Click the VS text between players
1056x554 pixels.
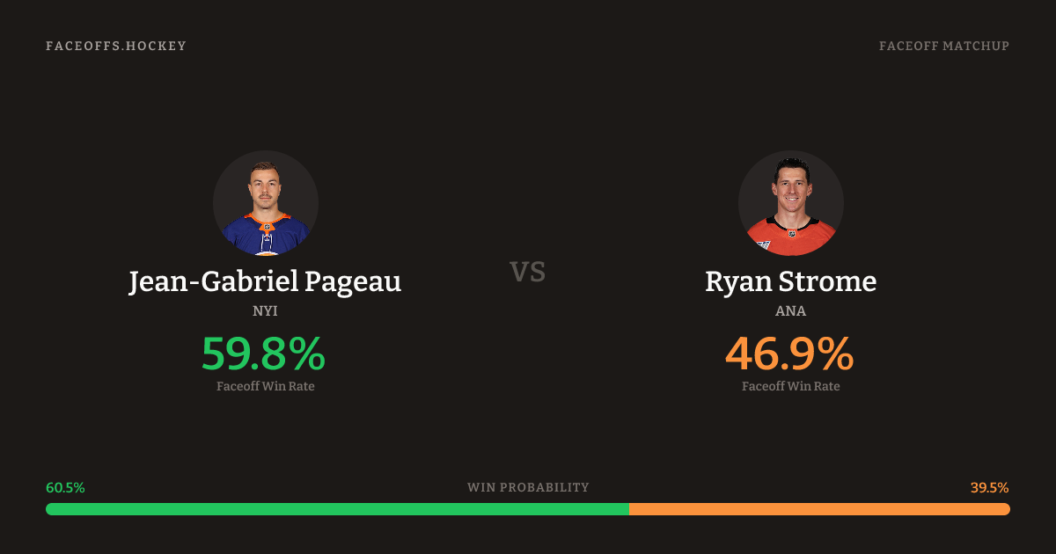pos(528,272)
